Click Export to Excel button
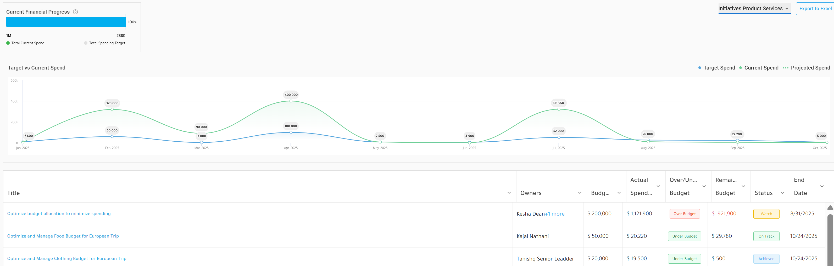 click(815, 9)
